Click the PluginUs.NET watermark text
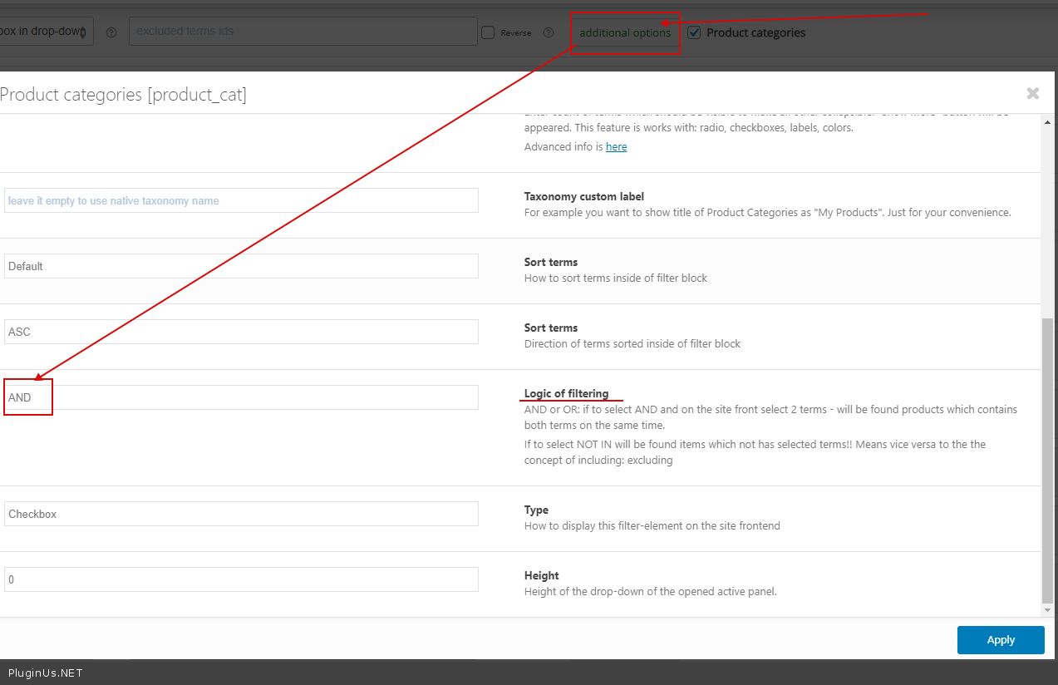The height and width of the screenshot is (685, 1058). [46, 673]
